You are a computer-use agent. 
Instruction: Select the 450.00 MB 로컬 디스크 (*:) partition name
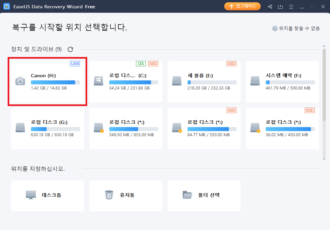pos(283,122)
